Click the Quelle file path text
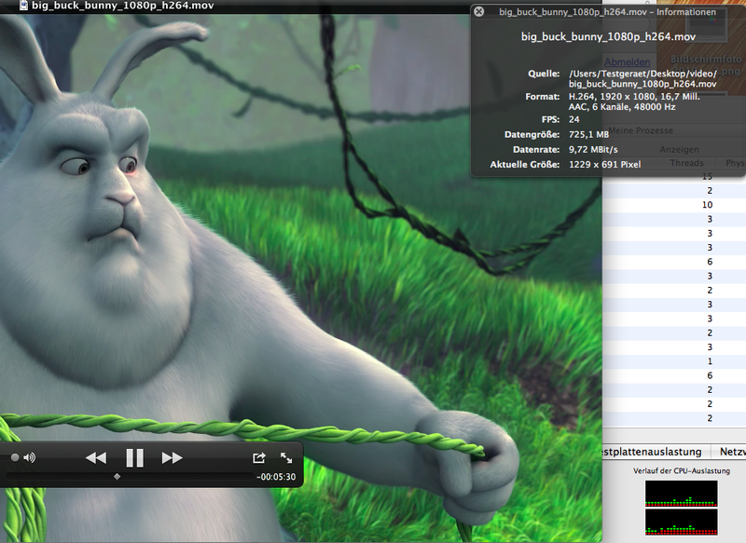The width and height of the screenshot is (746, 543). (642, 78)
